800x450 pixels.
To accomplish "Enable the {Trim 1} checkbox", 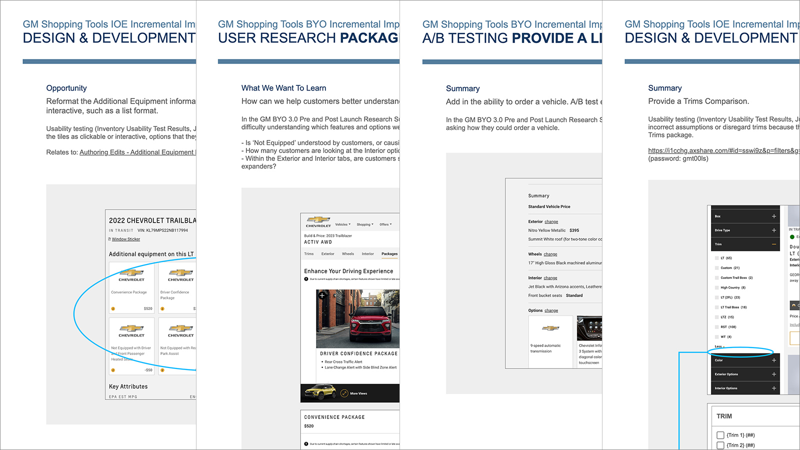I will [x=720, y=435].
